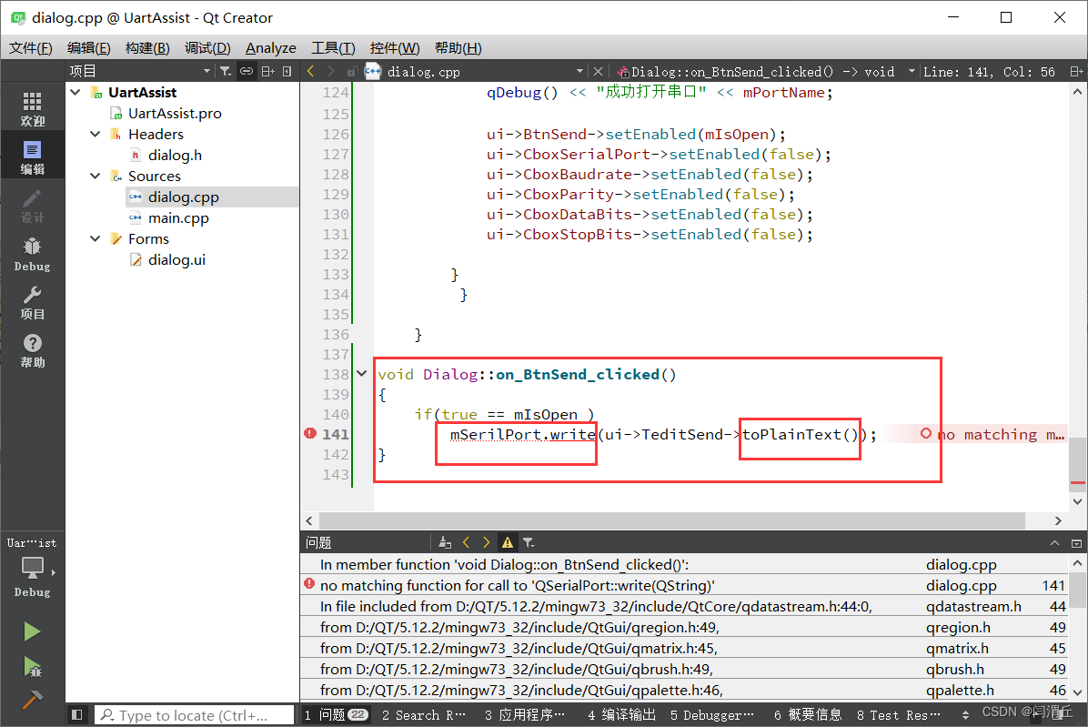This screenshot has height=727, width=1088.
Task: Close the dialog.cpp document
Action: (598, 72)
